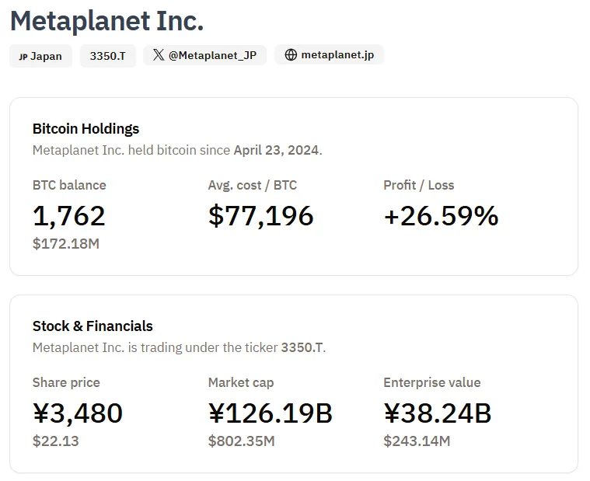
Task: Click the X (Twitter) logo icon
Action: point(159,55)
